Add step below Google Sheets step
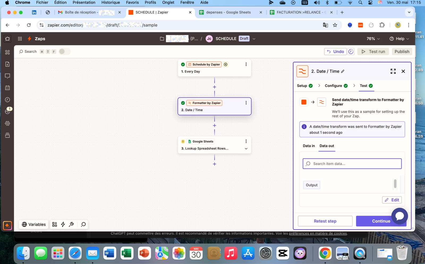The height and width of the screenshot is (264, 425). click(x=214, y=164)
